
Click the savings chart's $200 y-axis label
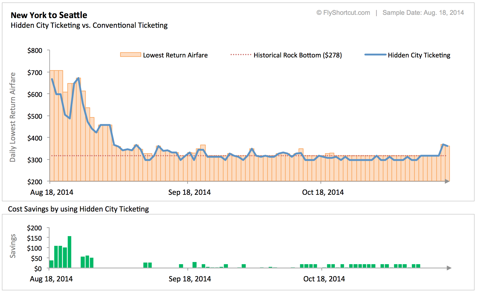tap(34, 228)
